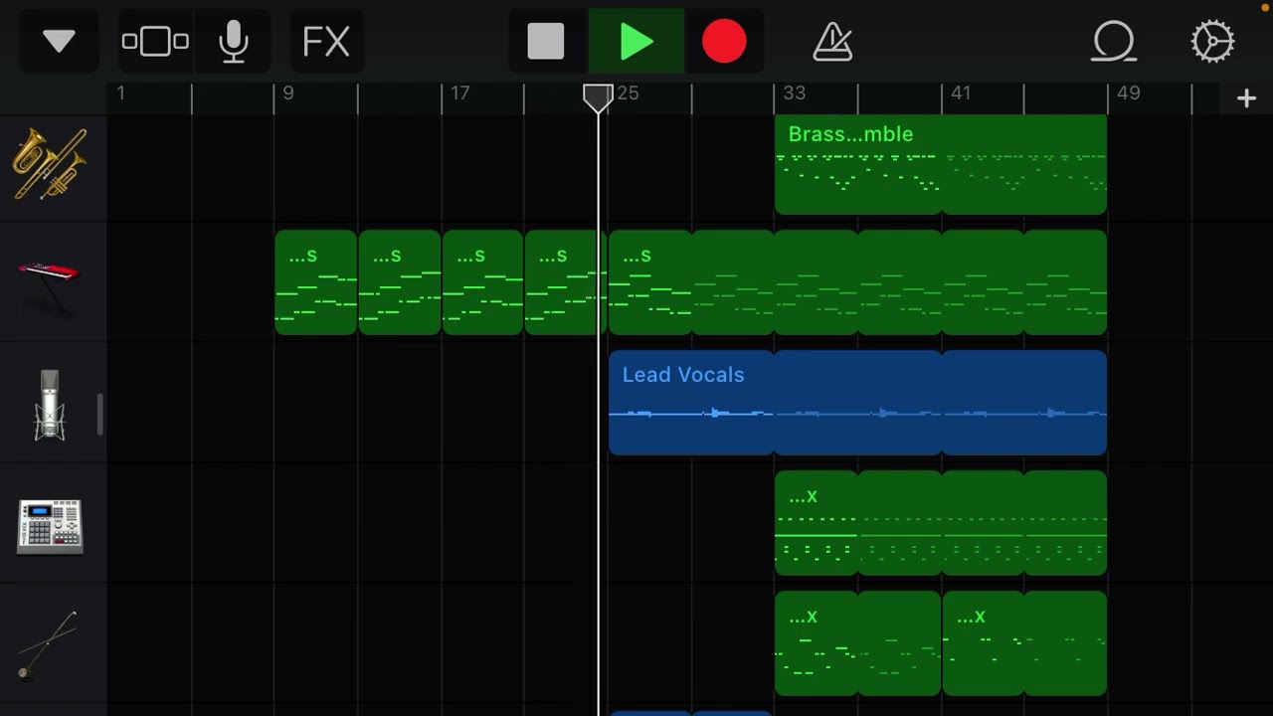The image size is (1273, 716).
Task: Start recording with the red Record button
Action: point(724,42)
